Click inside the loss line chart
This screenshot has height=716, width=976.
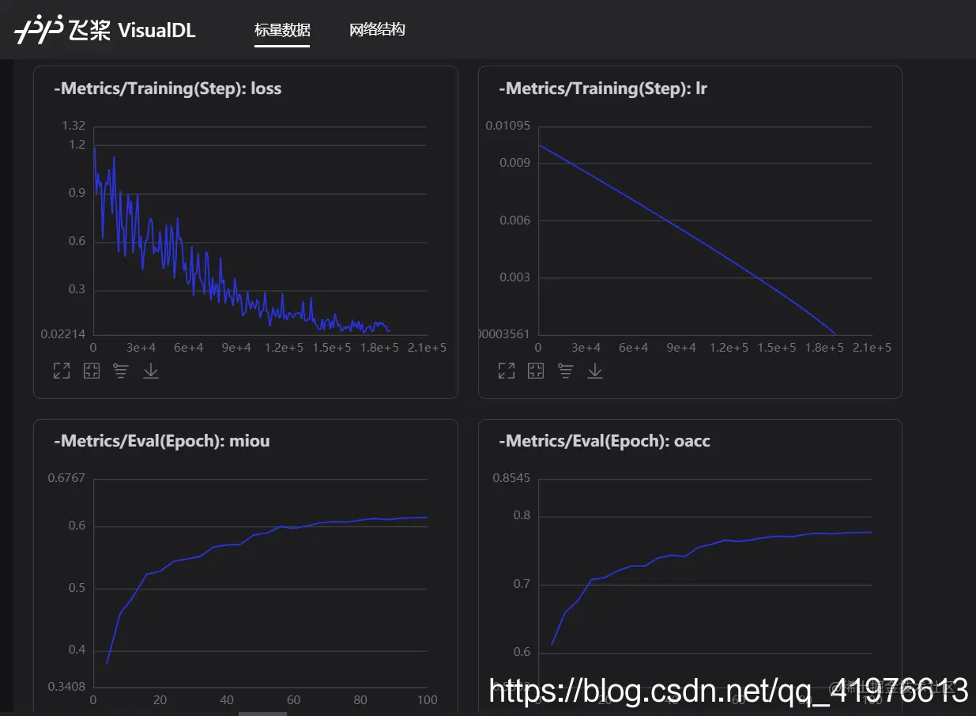tap(260, 230)
